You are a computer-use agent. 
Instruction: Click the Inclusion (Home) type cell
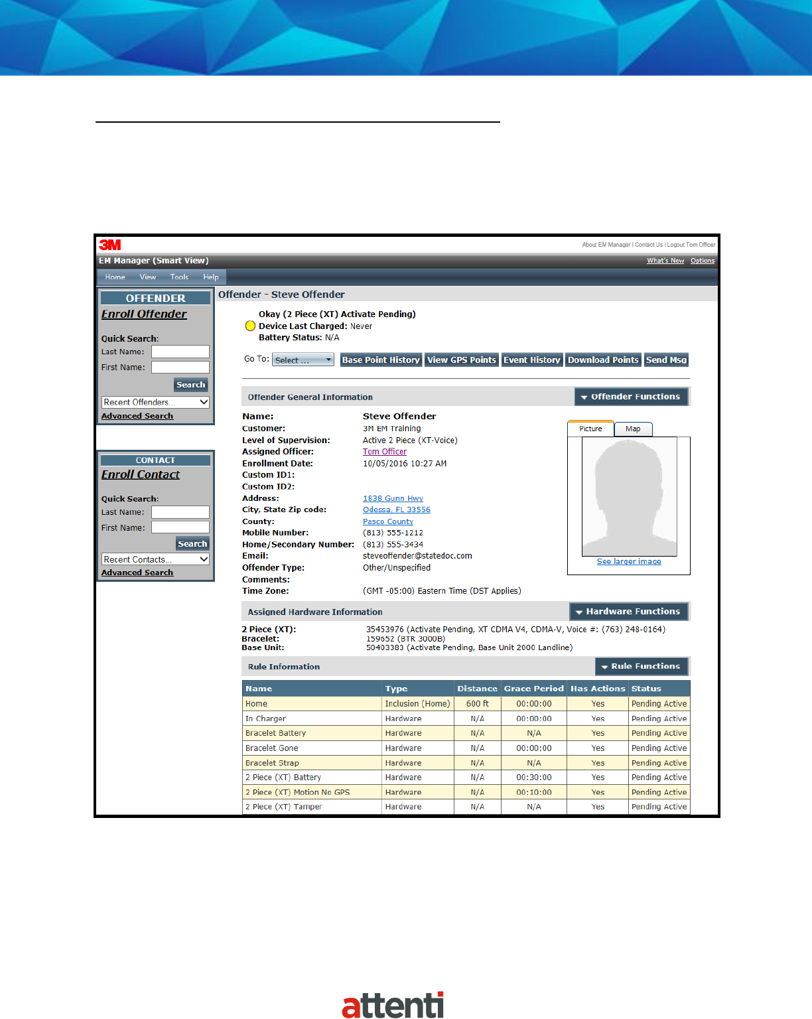click(x=417, y=704)
